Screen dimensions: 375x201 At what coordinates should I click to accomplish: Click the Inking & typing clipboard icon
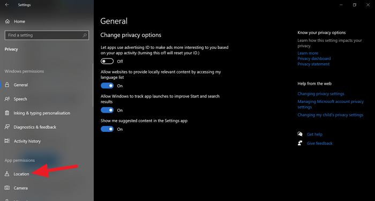(7, 113)
